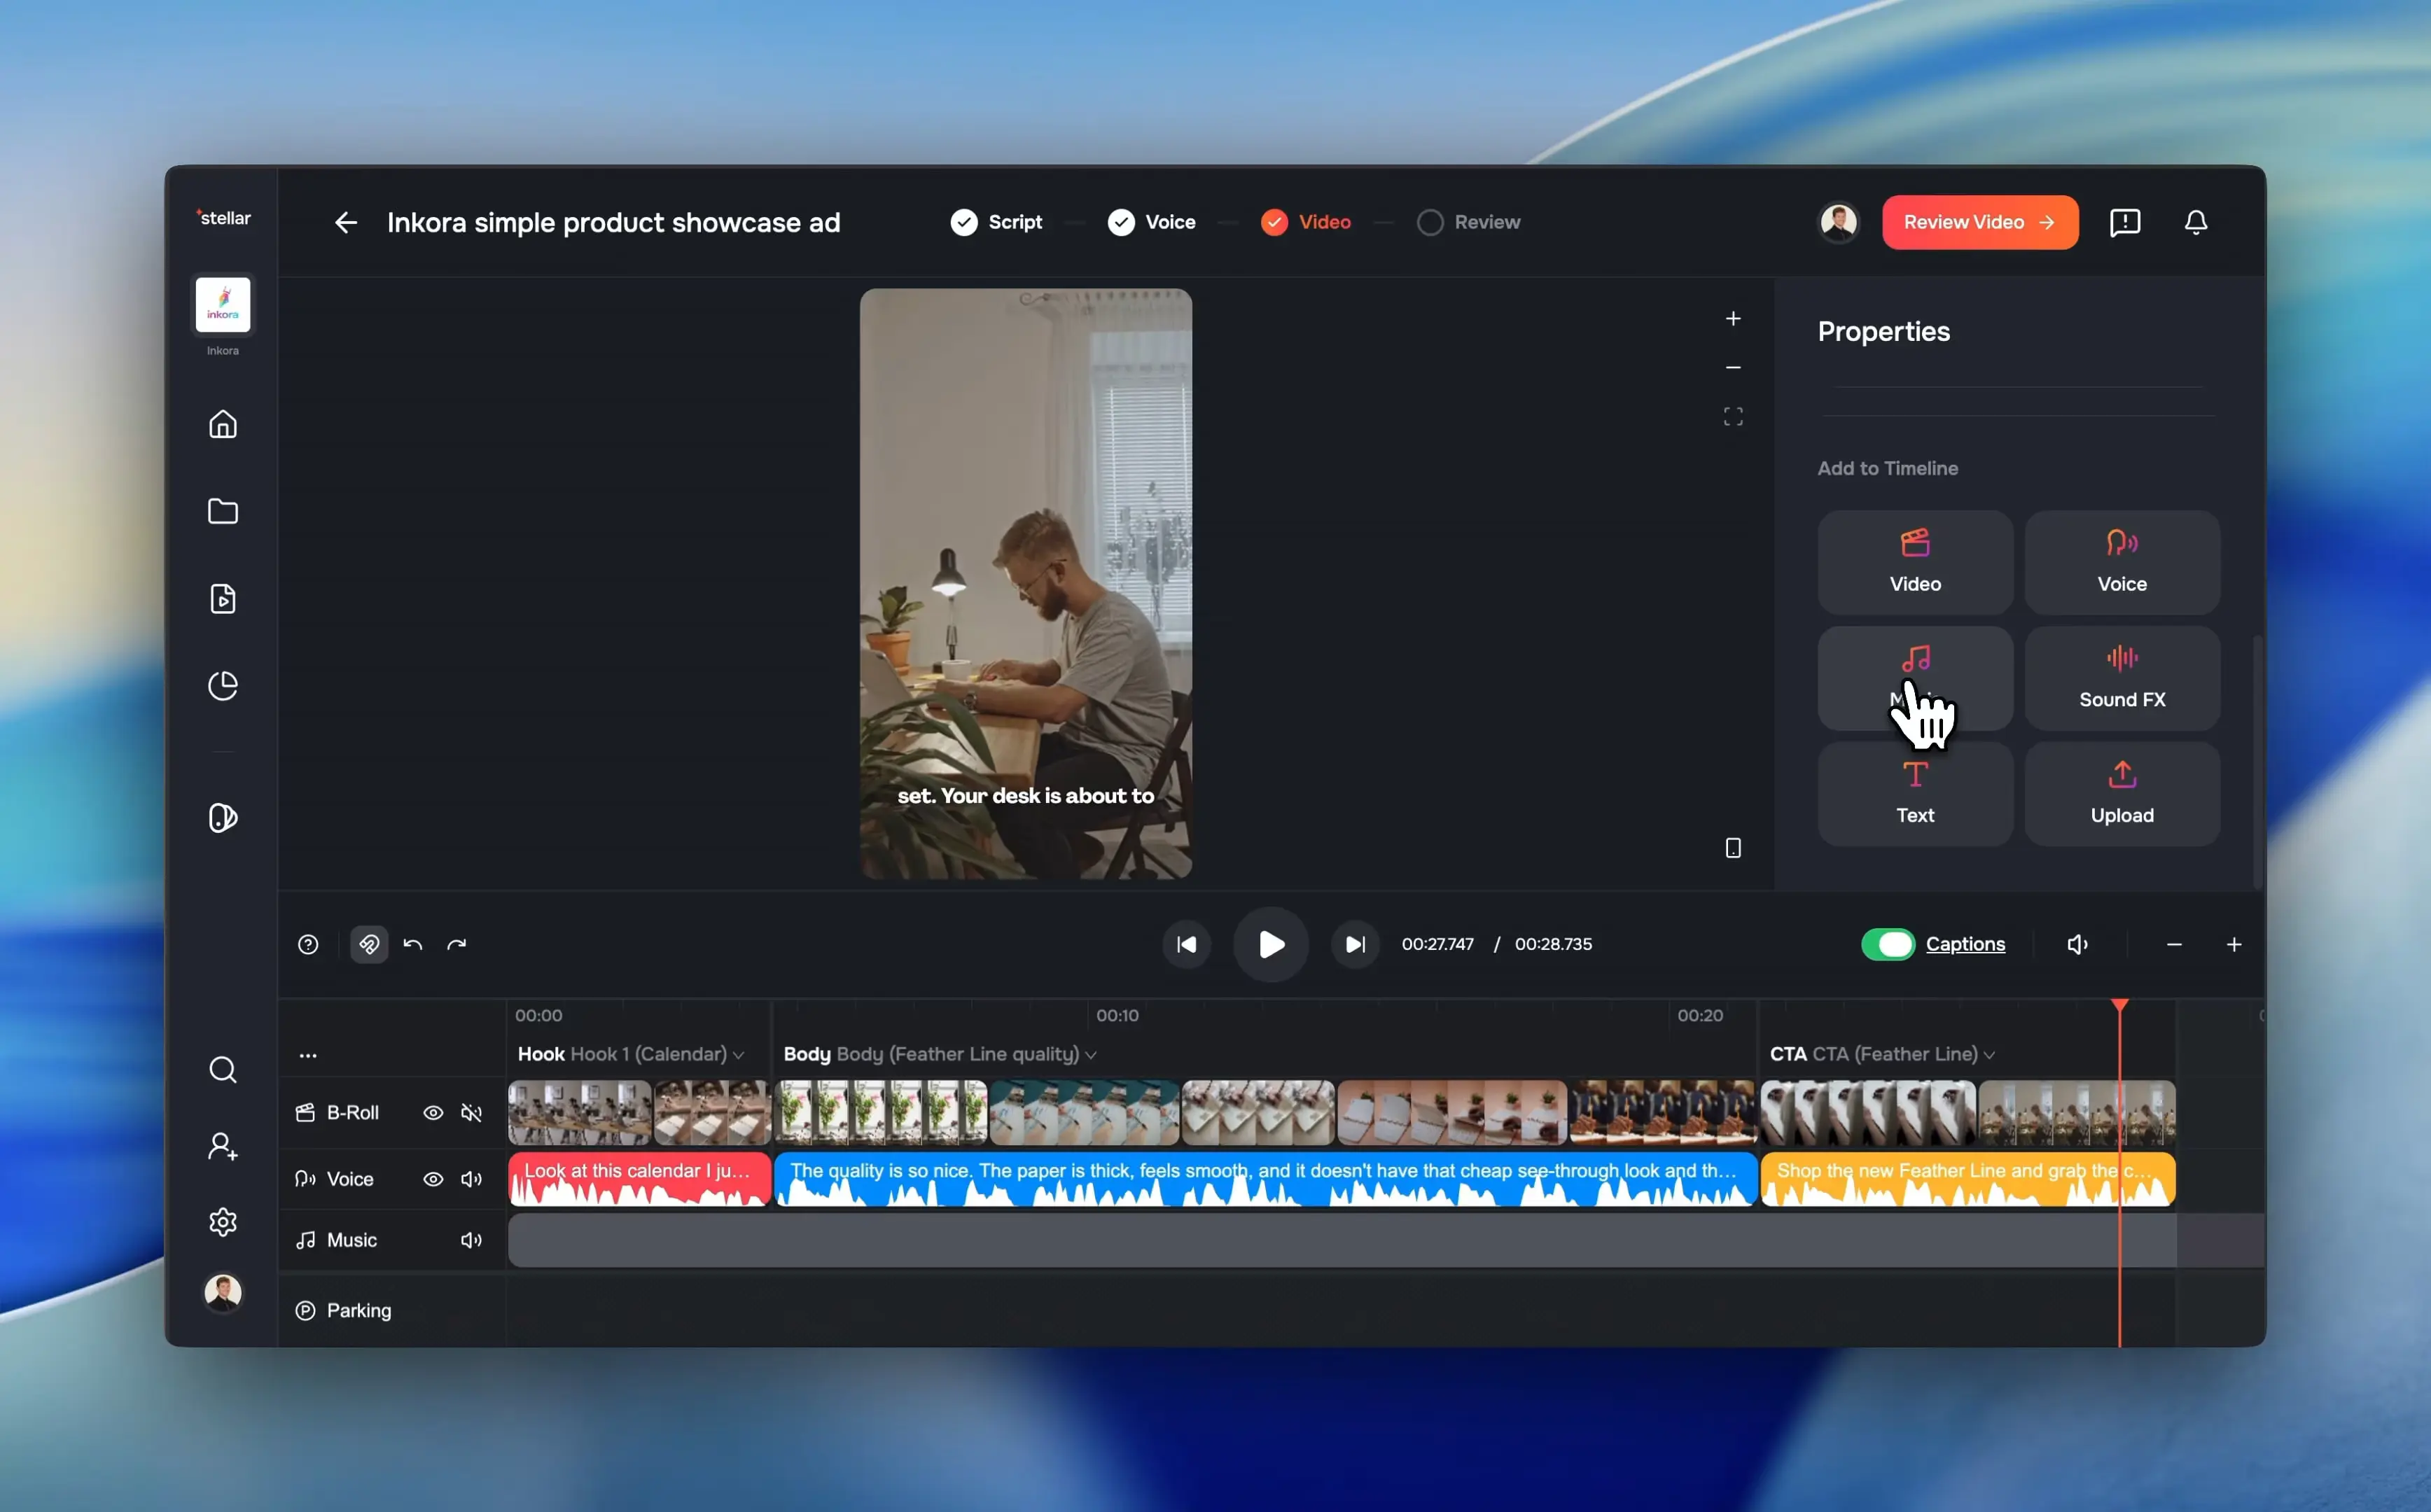Toggle the Captions switch
The height and width of the screenshot is (1512, 2431).
pyautogui.click(x=1887, y=944)
